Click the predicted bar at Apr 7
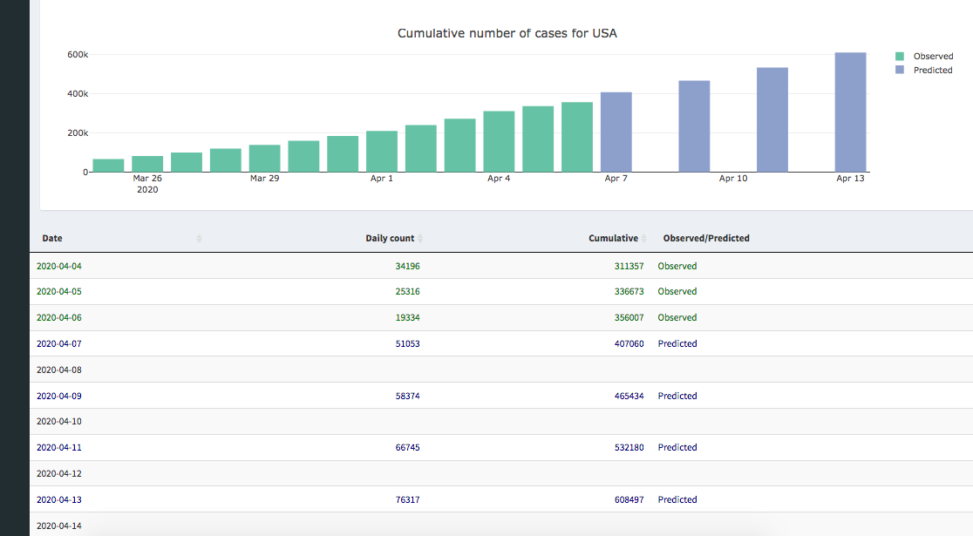Image resolution: width=973 pixels, height=536 pixels. tap(616, 132)
